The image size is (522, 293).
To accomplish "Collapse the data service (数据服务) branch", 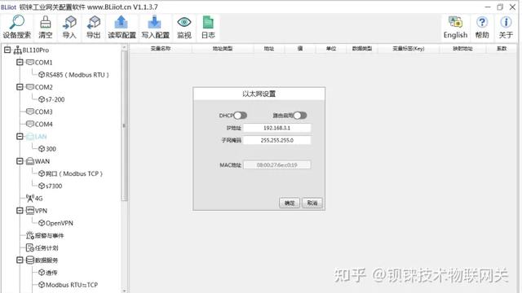I will point(20,260).
